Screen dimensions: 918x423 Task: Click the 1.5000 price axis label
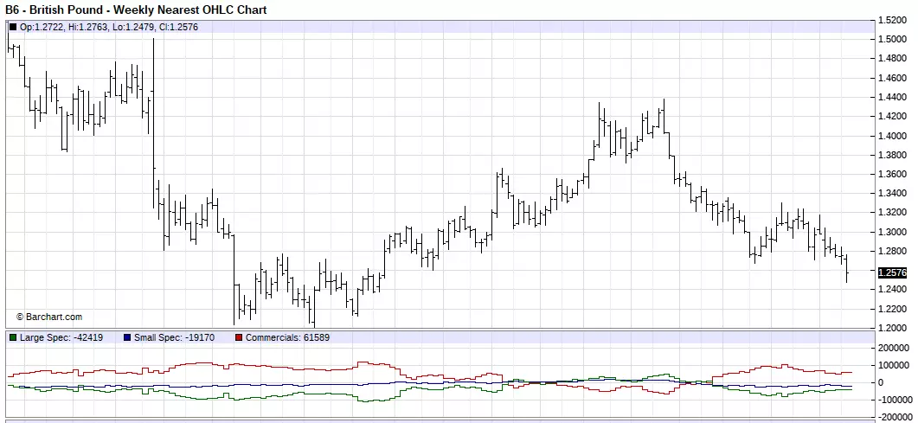click(892, 39)
